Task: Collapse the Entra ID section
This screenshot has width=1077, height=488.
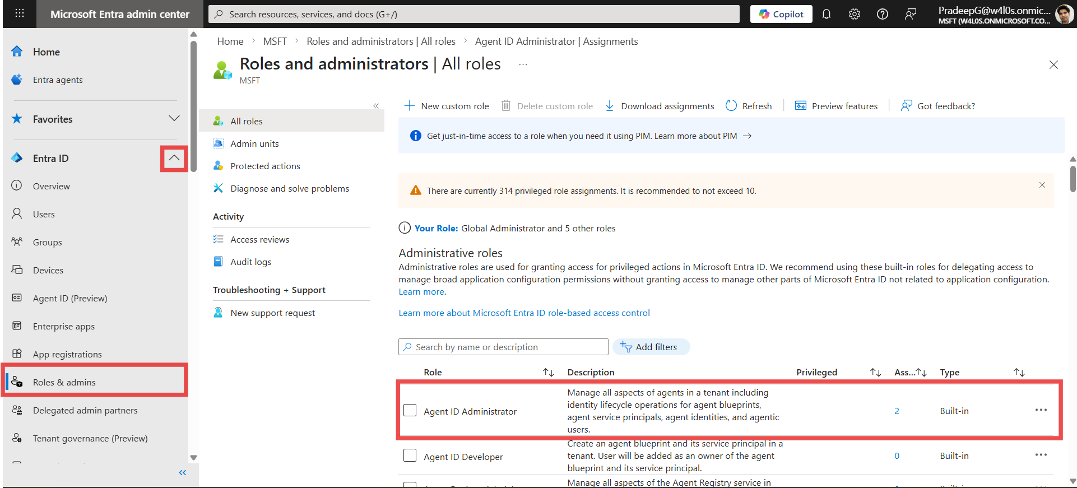Action: click(174, 158)
